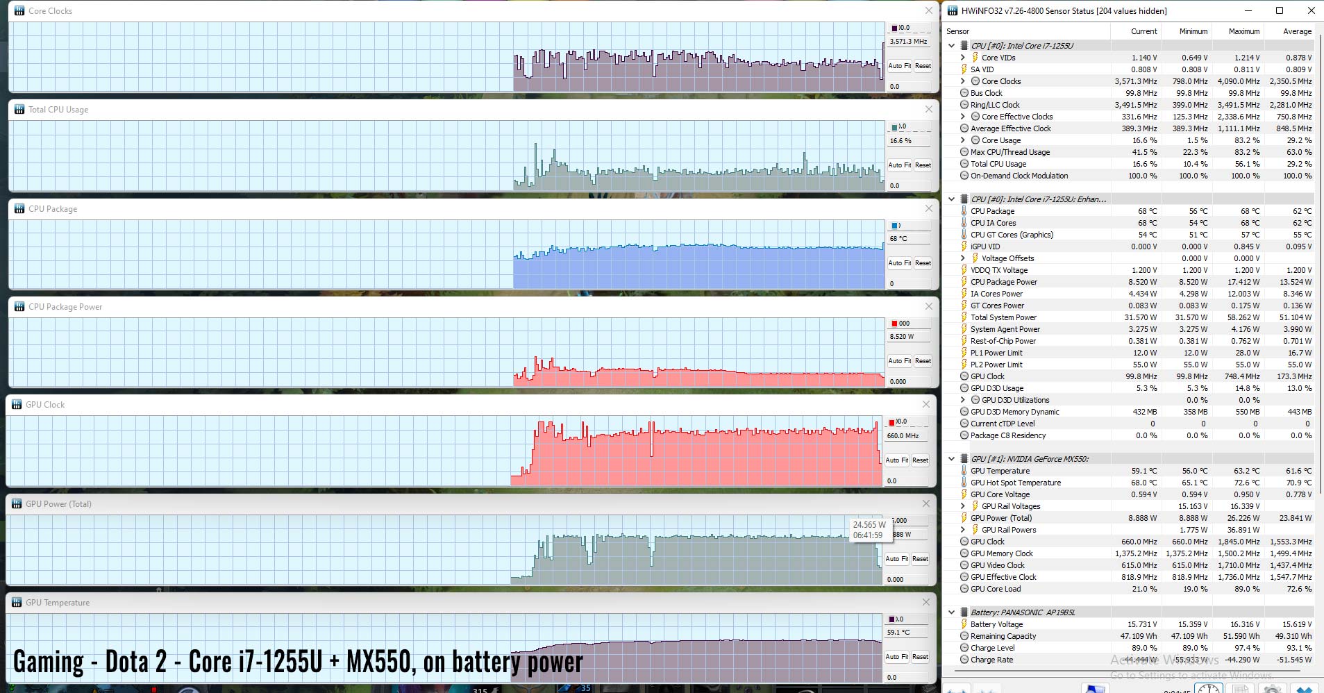Click the clock icon of Bus Clock row
Viewport: 1324px width, 693px height.
click(x=964, y=93)
